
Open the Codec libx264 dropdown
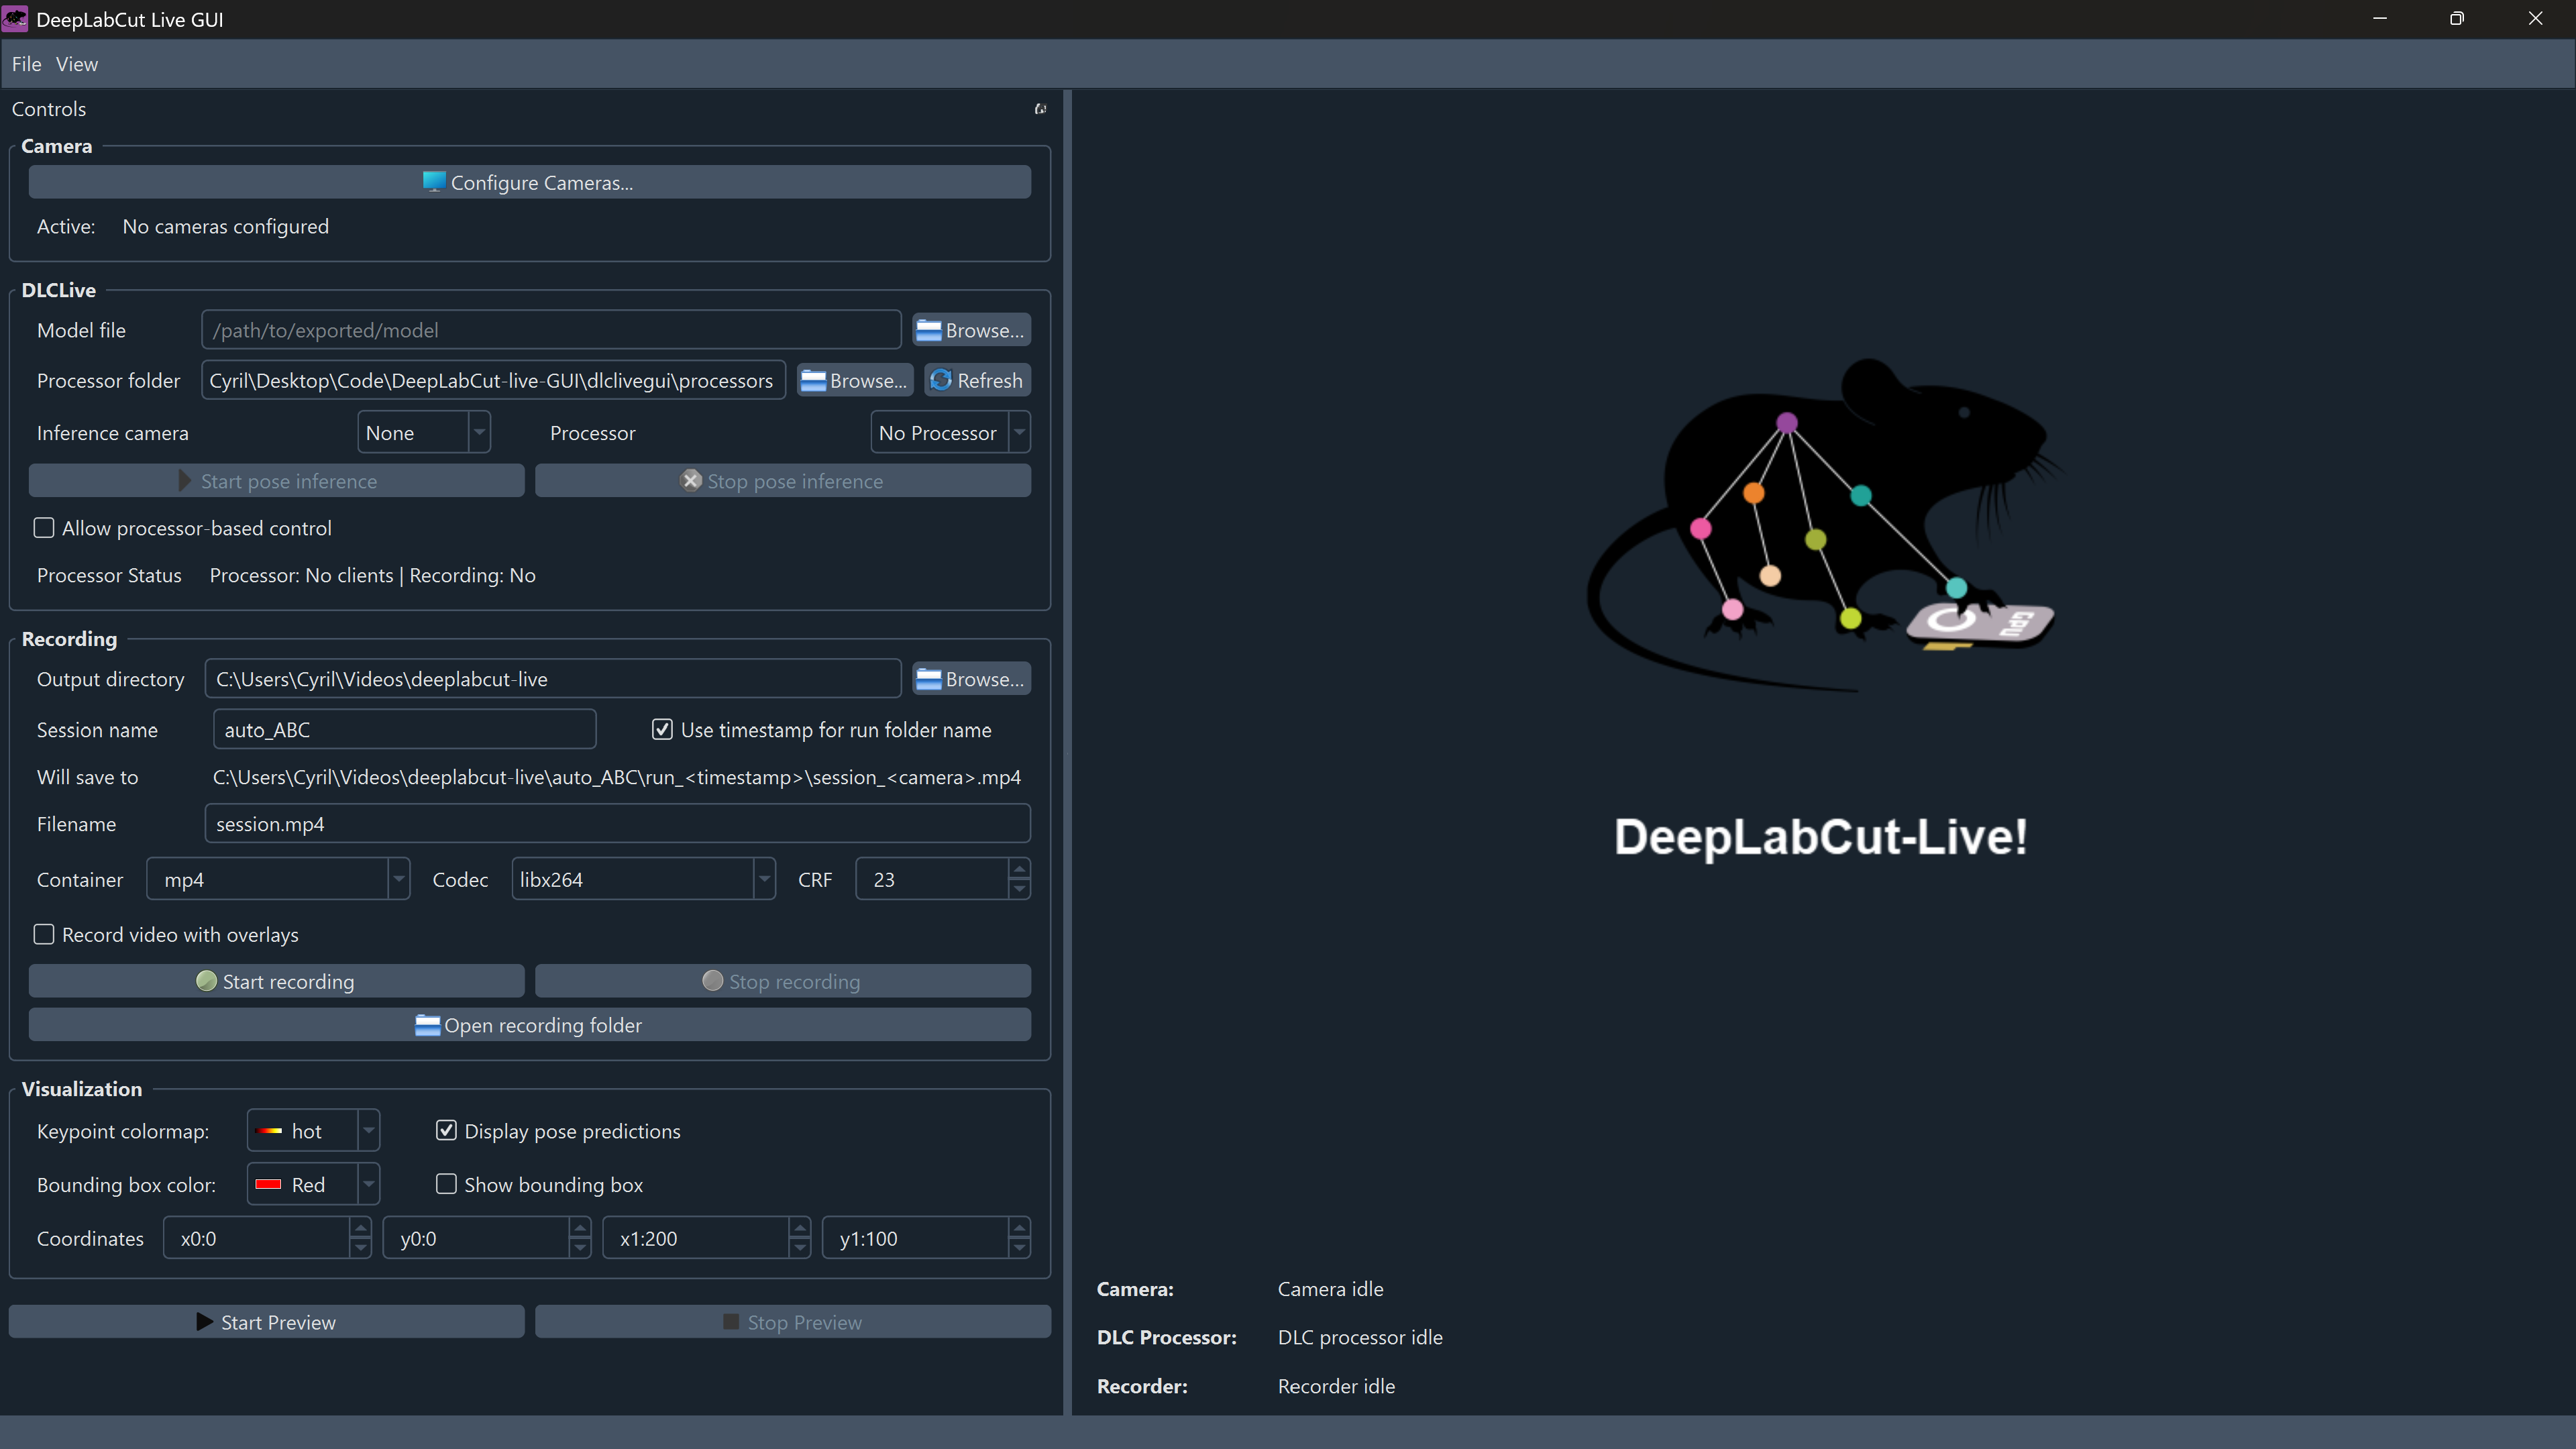click(x=643, y=879)
